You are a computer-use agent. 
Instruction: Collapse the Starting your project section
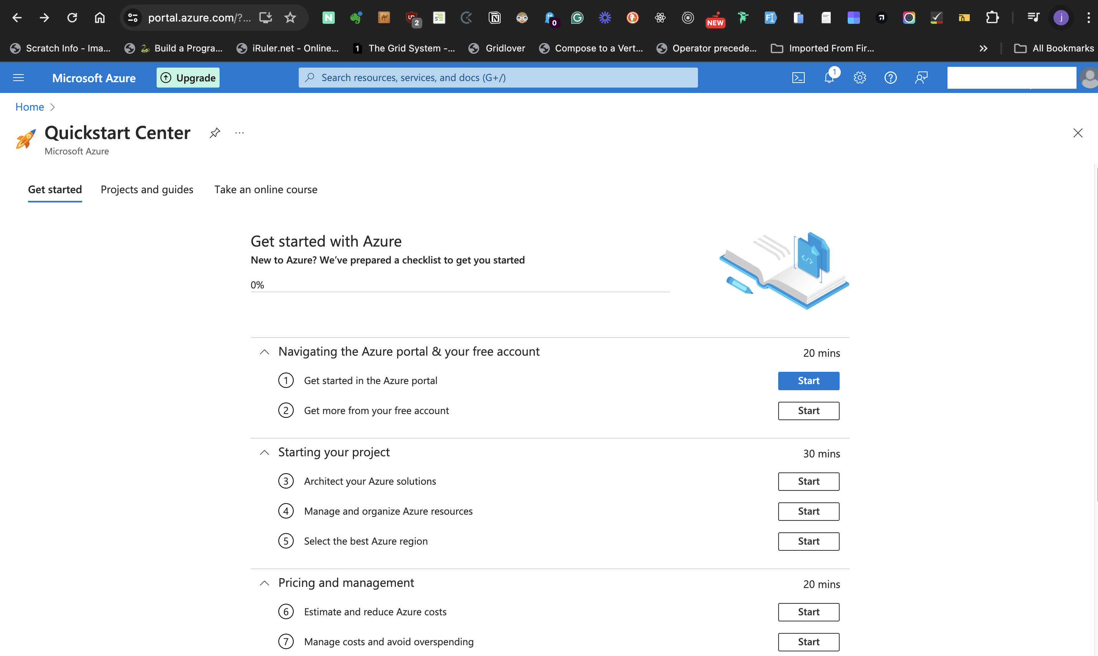point(264,453)
